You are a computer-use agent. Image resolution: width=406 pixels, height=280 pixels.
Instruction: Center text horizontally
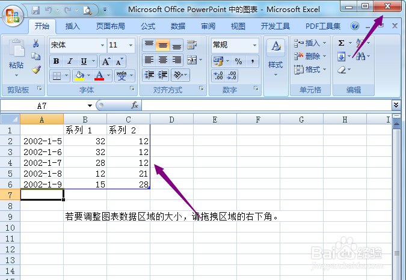(x=163, y=60)
